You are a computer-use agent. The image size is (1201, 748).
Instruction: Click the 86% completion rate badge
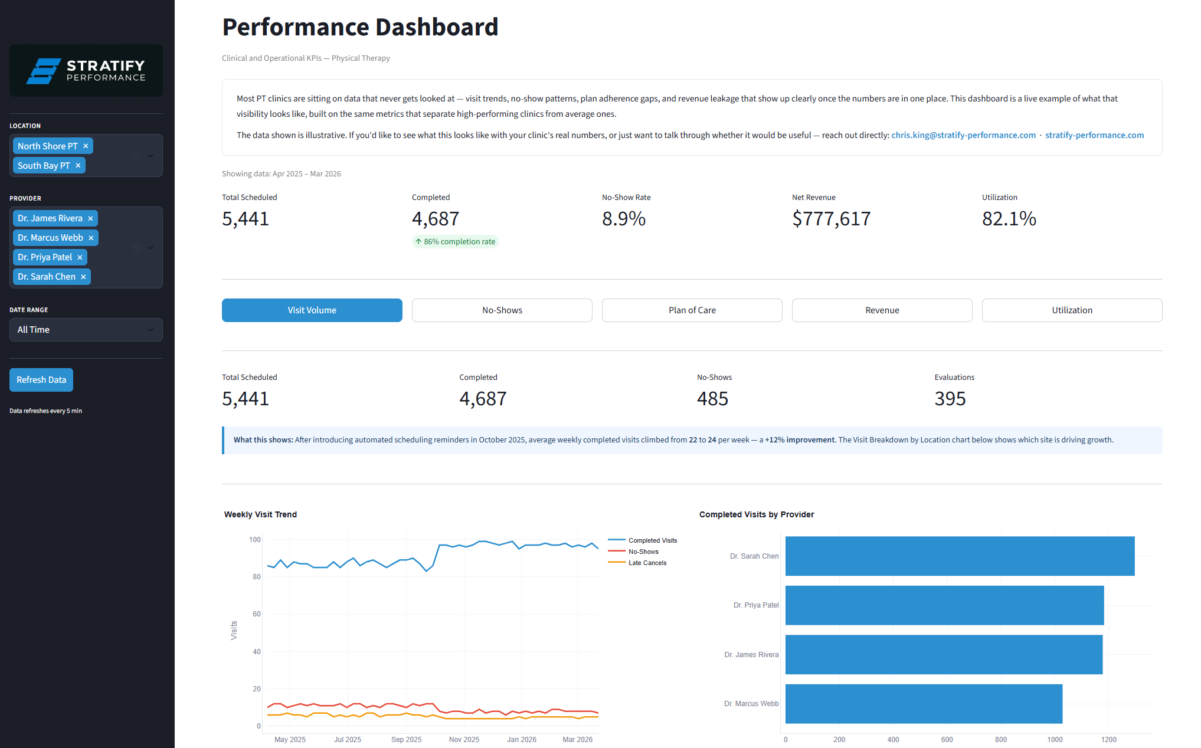(455, 241)
